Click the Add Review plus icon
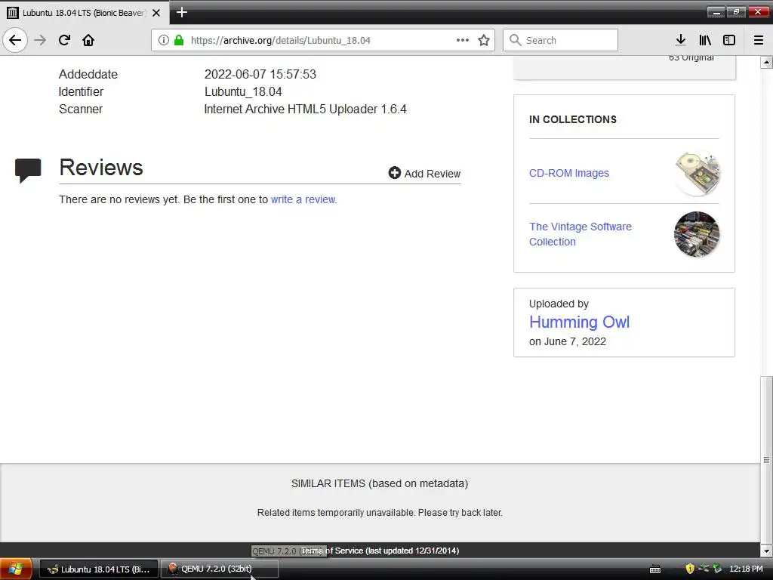The image size is (773, 580). coord(394,173)
